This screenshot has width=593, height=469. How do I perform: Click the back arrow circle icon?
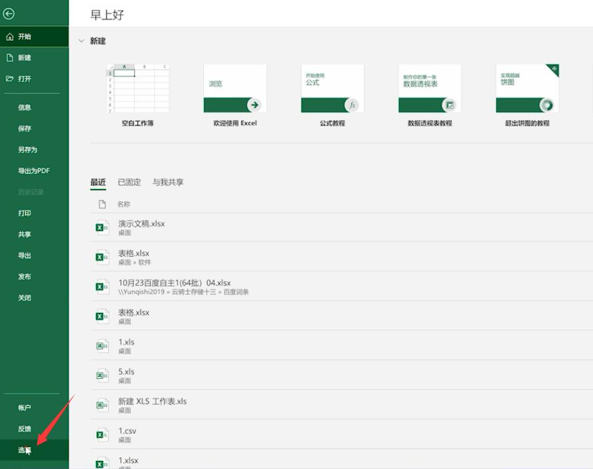click(x=9, y=14)
